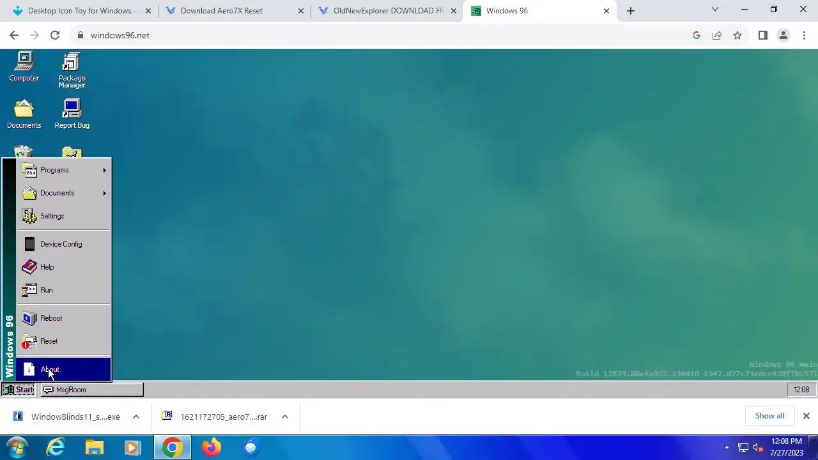This screenshot has height=460, width=818.
Task: Open the Report Bug desktop icon
Action: 72,114
